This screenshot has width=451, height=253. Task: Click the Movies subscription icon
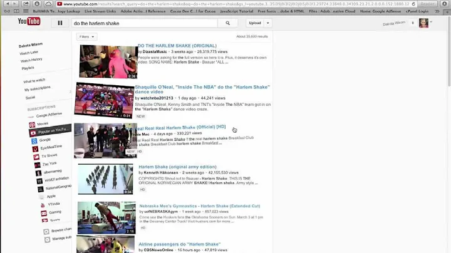click(32, 125)
